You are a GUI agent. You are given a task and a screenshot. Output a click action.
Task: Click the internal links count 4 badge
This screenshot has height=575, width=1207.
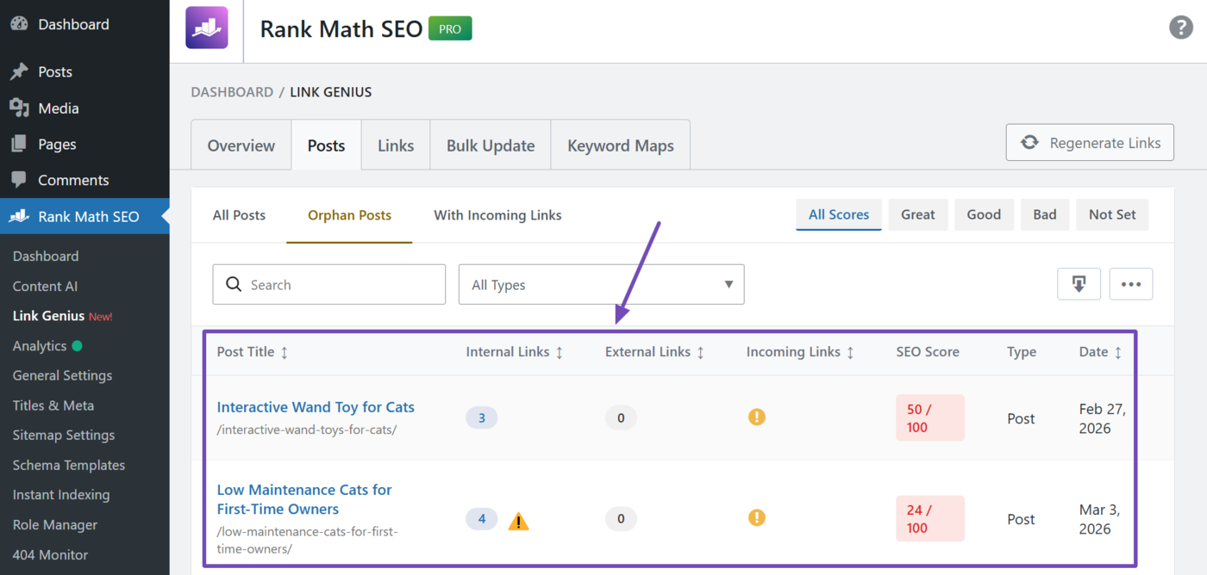[482, 519]
